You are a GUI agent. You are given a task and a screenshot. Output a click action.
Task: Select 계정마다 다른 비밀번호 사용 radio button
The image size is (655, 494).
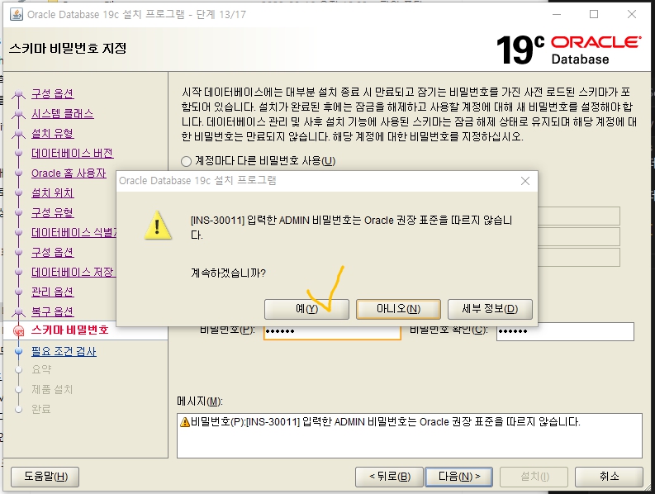coord(187,161)
